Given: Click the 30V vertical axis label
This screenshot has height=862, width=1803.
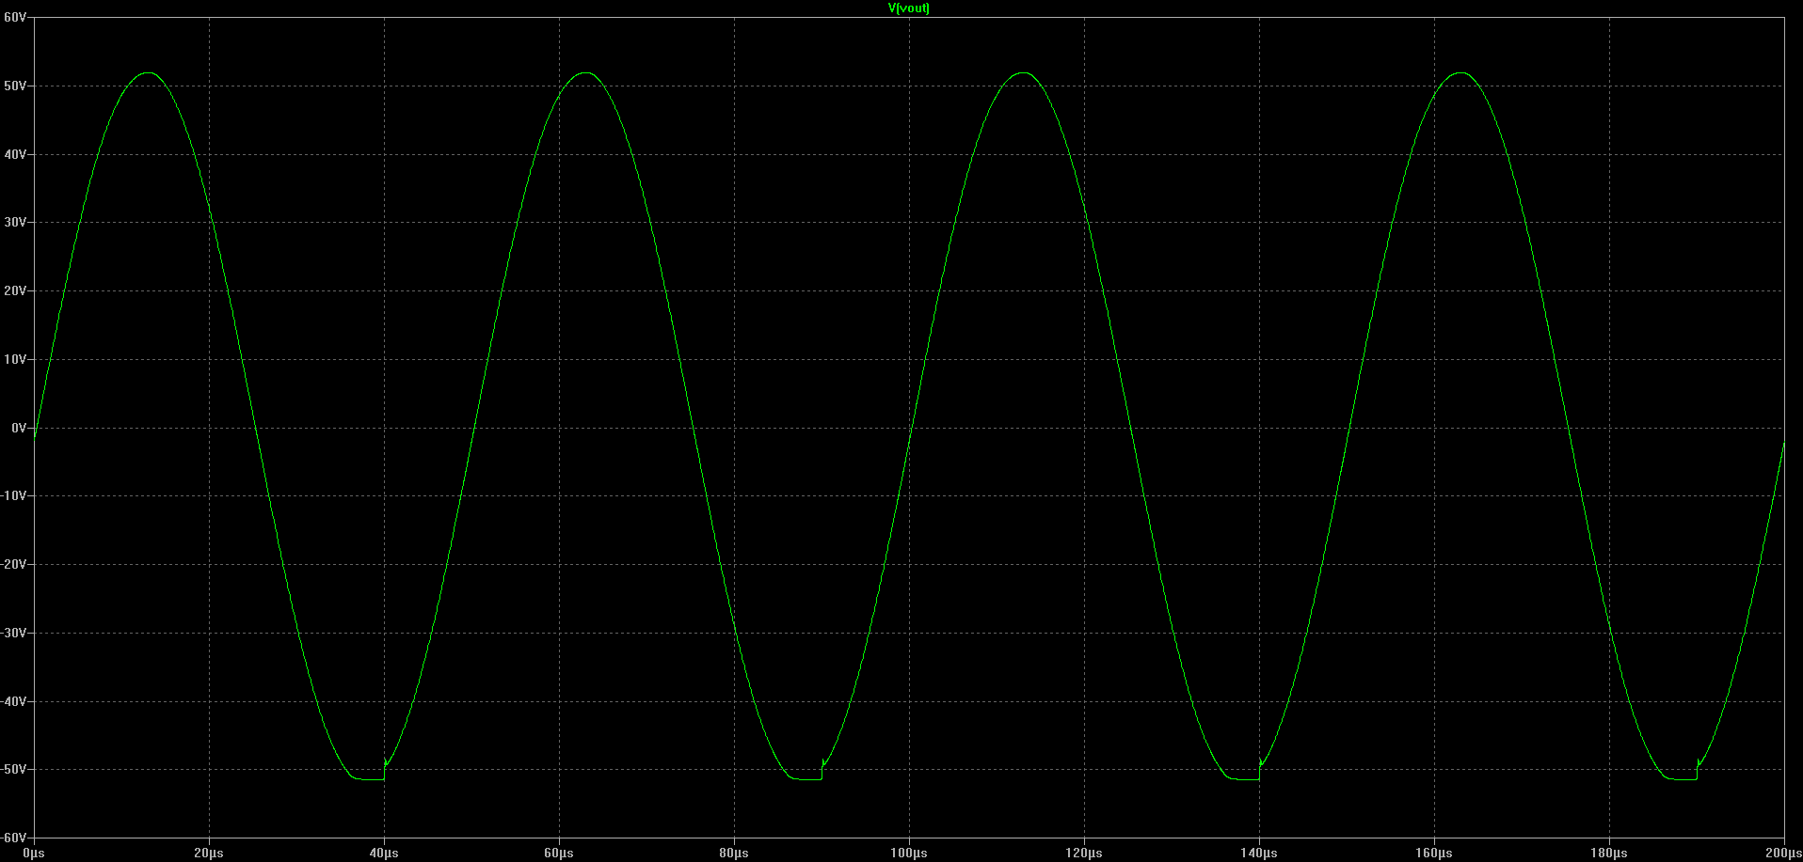Looking at the screenshot, I should (x=15, y=223).
